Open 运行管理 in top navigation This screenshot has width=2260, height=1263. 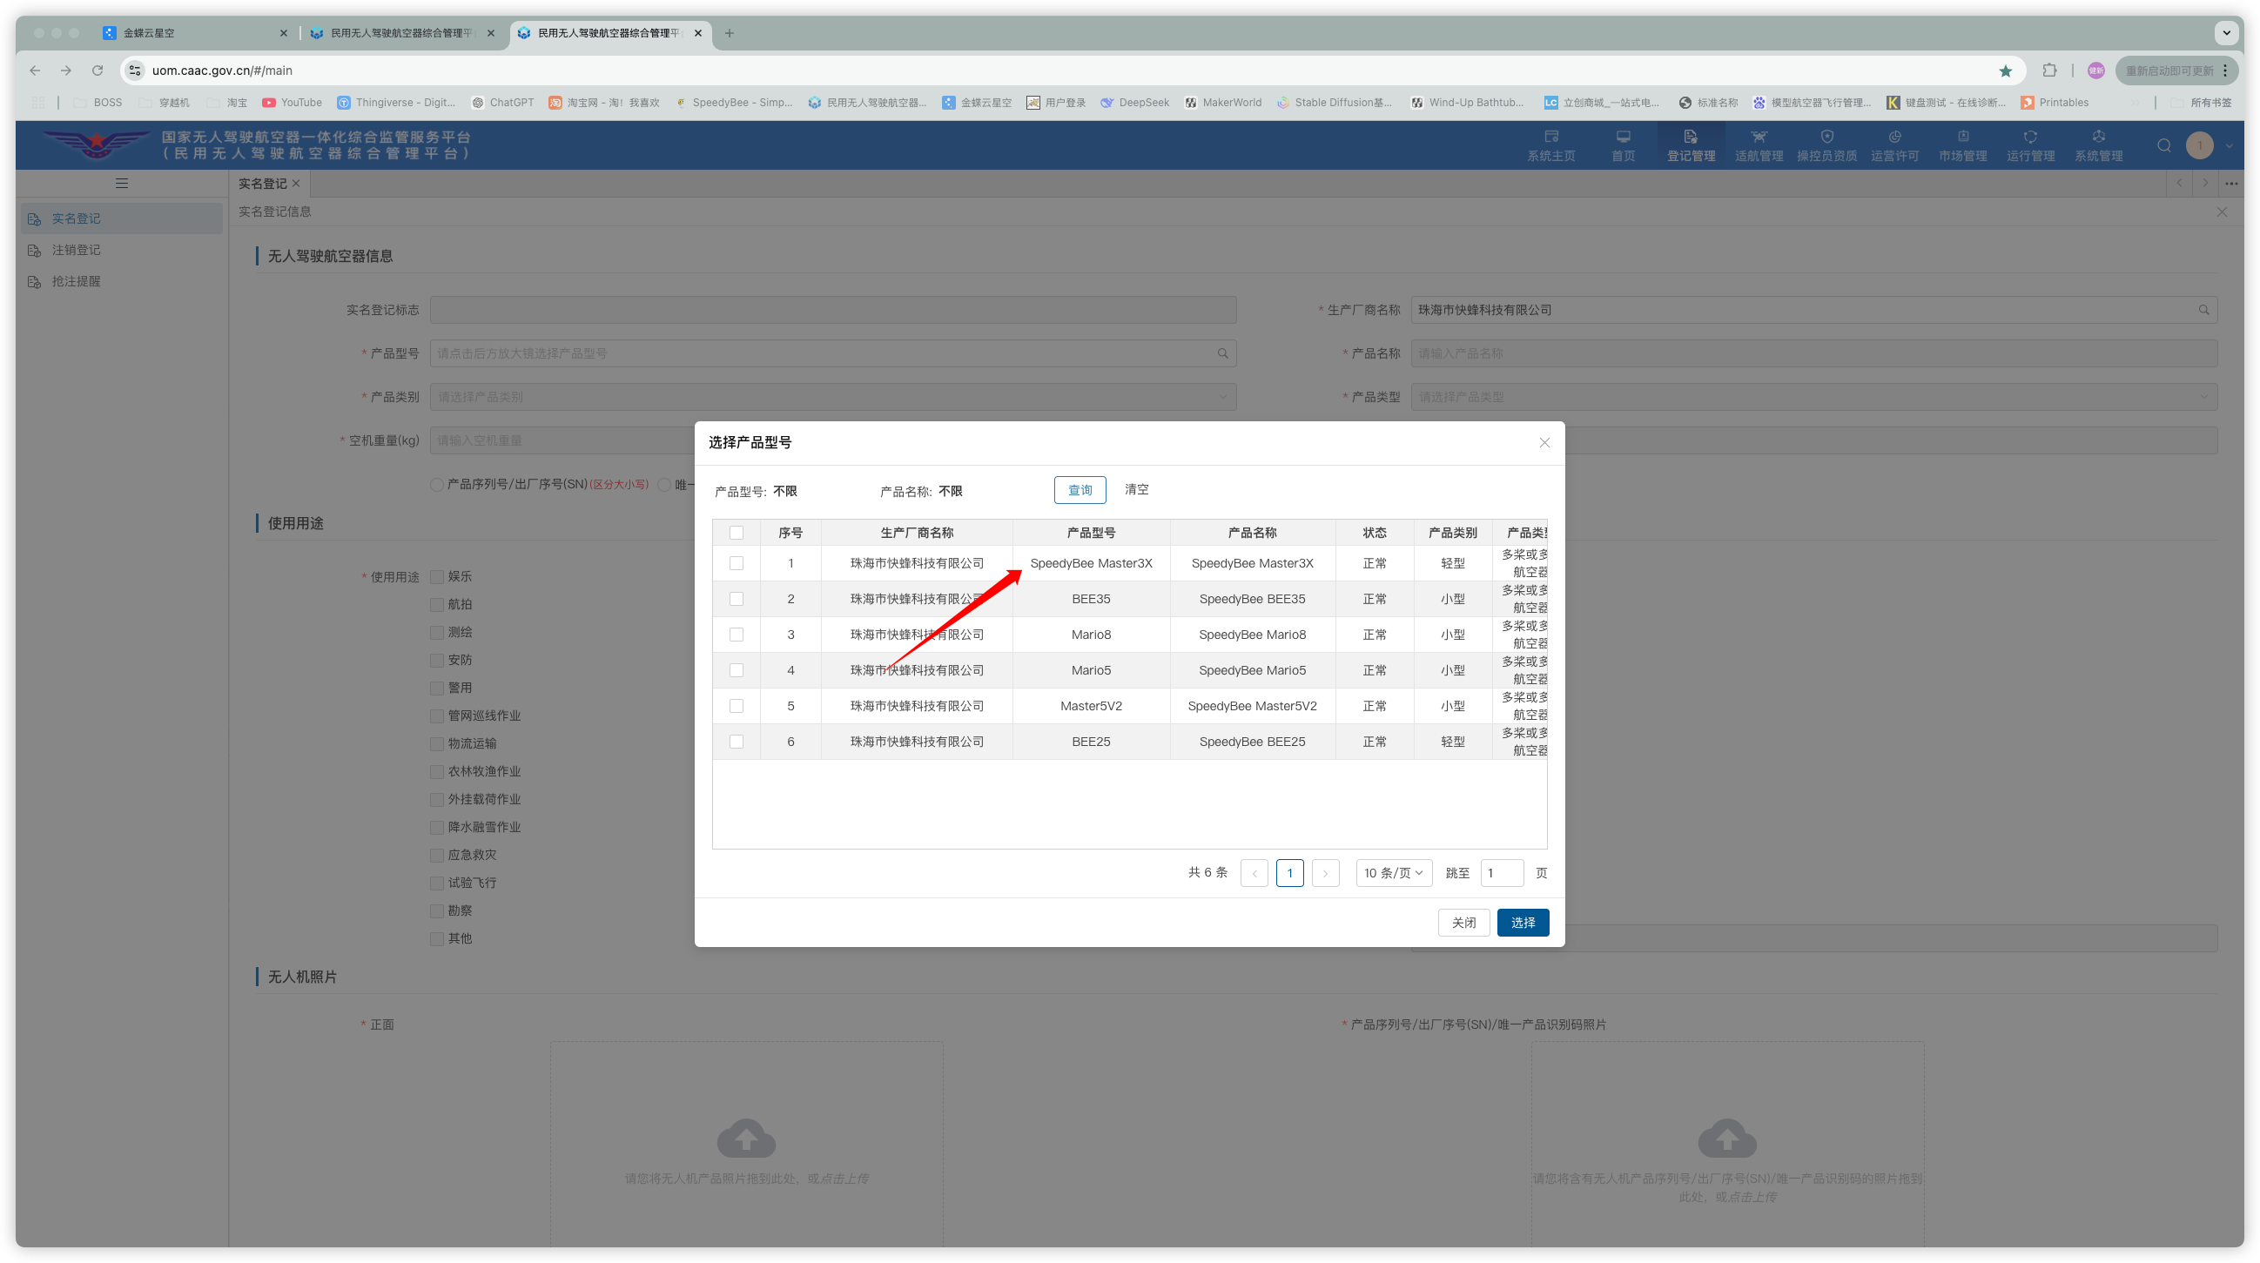click(x=2030, y=144)
